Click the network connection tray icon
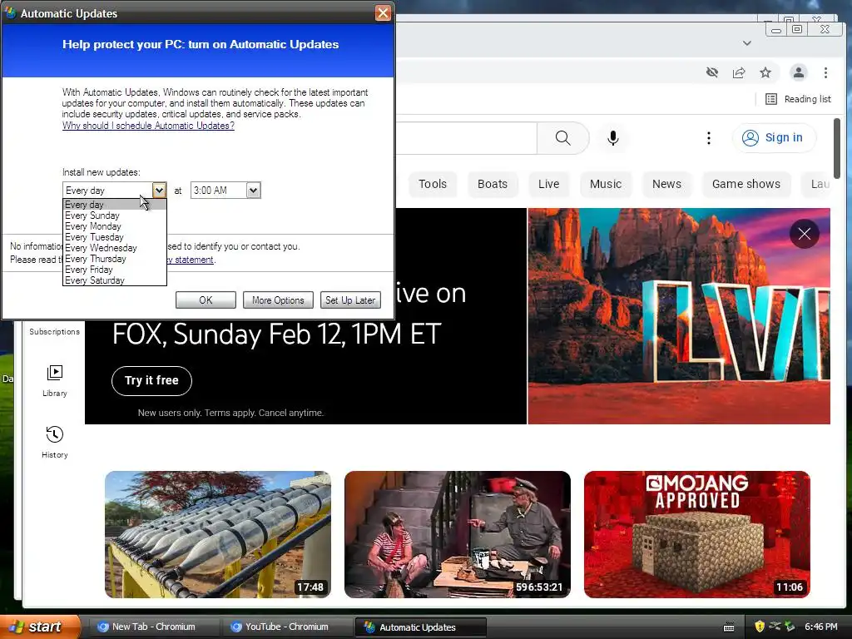852x639 pixels. [775, 627]
